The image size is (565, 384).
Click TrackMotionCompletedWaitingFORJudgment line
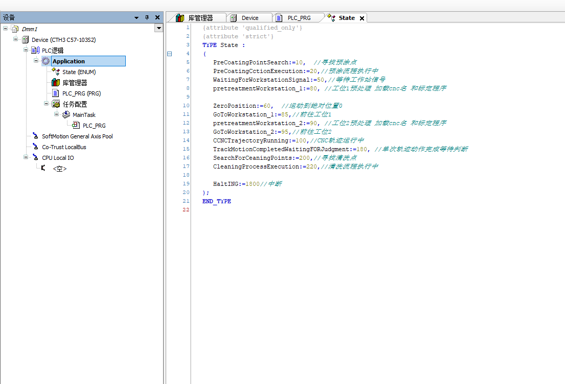341,149
